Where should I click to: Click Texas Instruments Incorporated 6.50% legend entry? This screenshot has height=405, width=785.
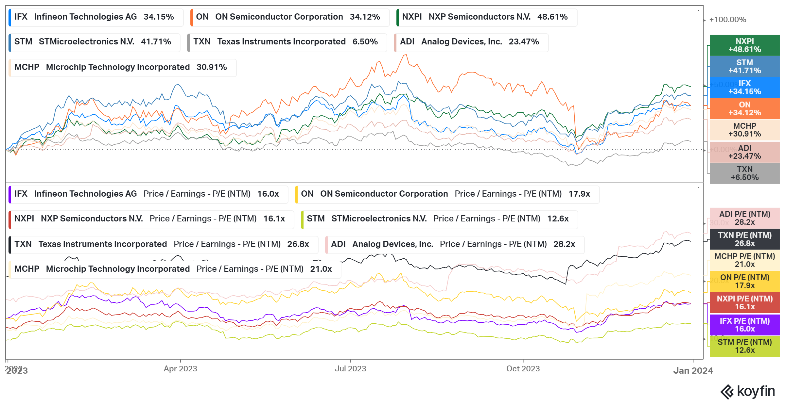(x=287, y=42)
